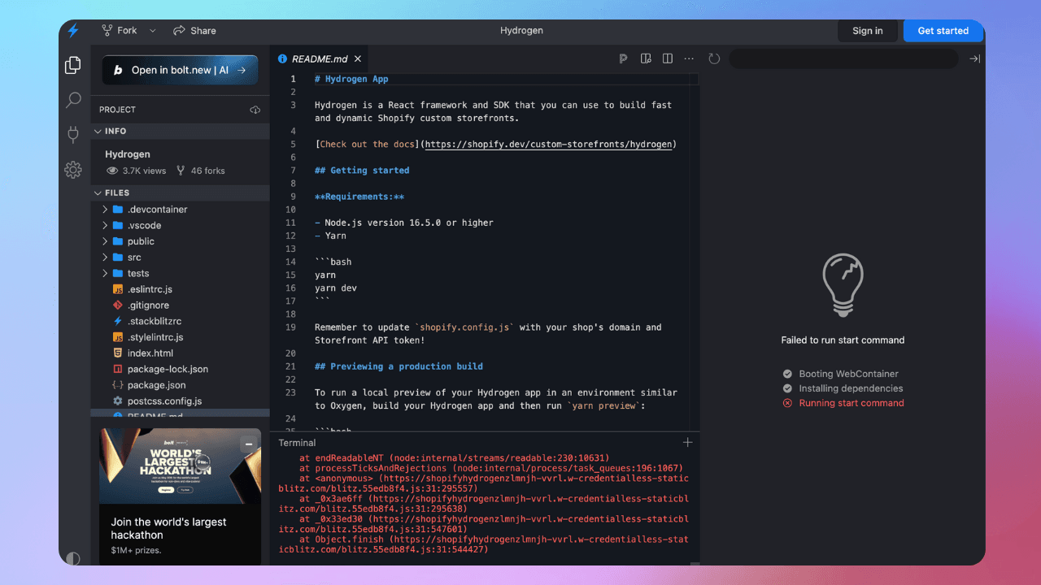Click Join the world's largest hackathon text
This screenshot has height=585, width=1041.
click(x=168, y=528)
